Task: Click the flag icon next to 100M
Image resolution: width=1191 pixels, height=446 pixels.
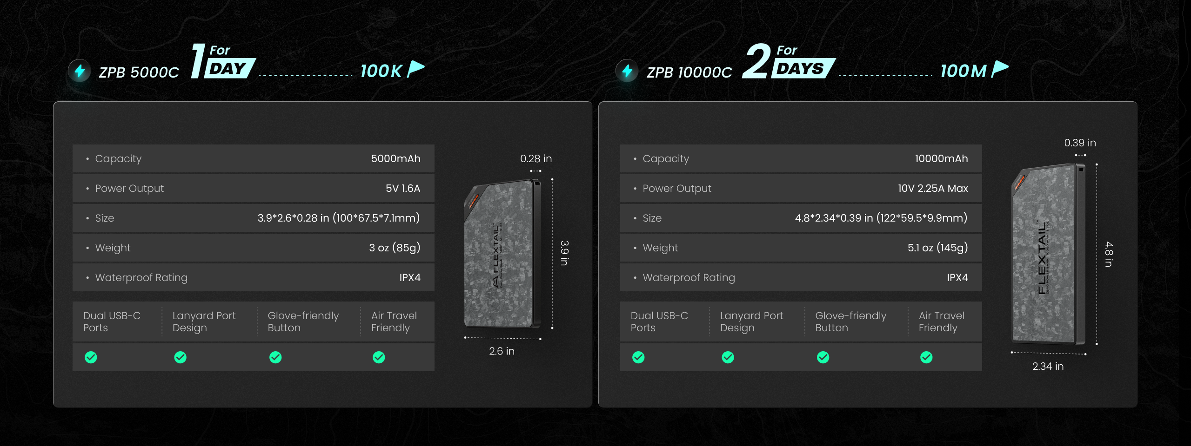Action: coord(999,69)
